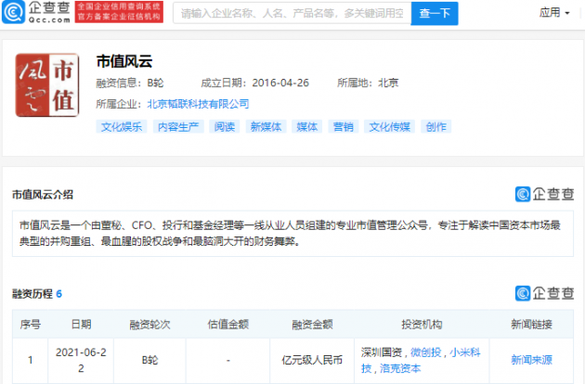The image size is (585, 384).
Task: Select the 创作 tag
Action: [436, 127]
